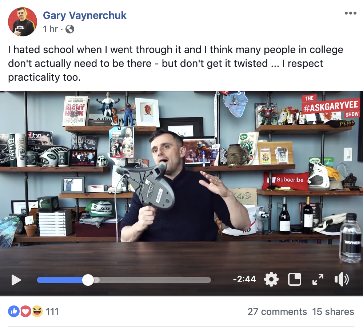Click the video progress slider handle
Viewport: 363px width, 328px height.
88,280
